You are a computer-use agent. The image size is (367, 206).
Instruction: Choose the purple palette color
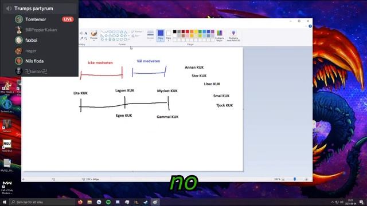point(213,31)
